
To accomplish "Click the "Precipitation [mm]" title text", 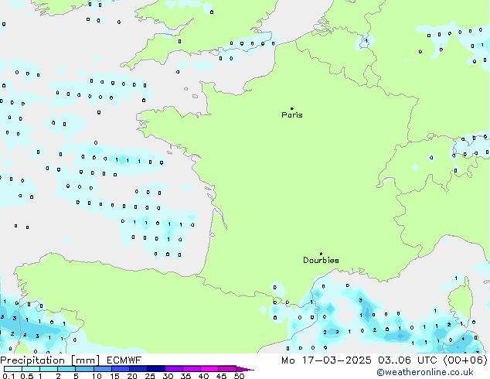I will (x=50, y=360).
